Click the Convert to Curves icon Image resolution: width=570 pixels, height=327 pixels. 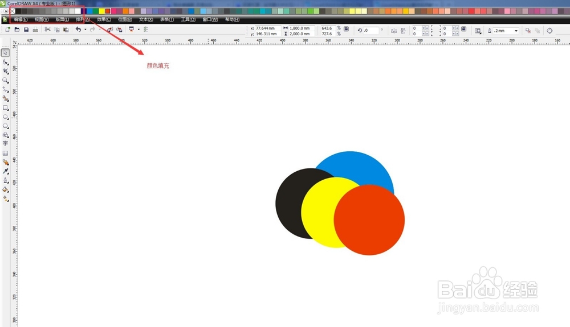point(549,31)
